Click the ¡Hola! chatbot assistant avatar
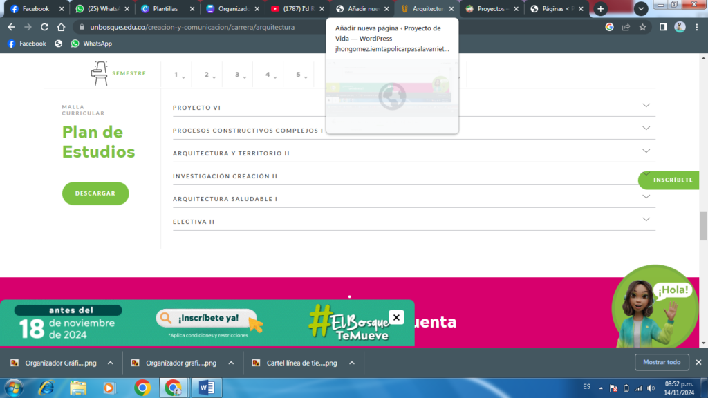The image size is (708, 398). click(654, 307)
